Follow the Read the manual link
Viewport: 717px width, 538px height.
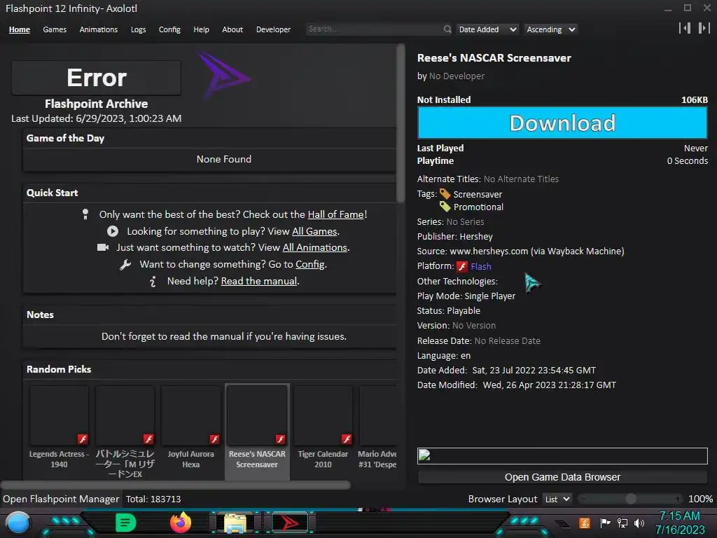pyautogui.click(x=259, y=282)
